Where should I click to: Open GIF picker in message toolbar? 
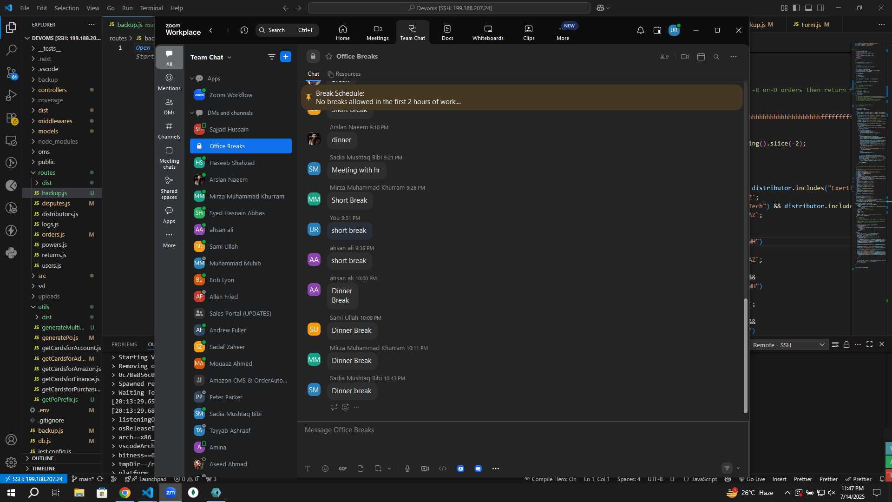click(343, 469)
